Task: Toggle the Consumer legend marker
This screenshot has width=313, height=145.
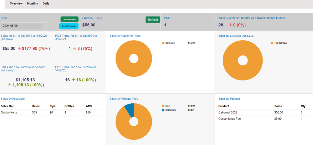Action: pyautogui.click(x=163, y=43)
